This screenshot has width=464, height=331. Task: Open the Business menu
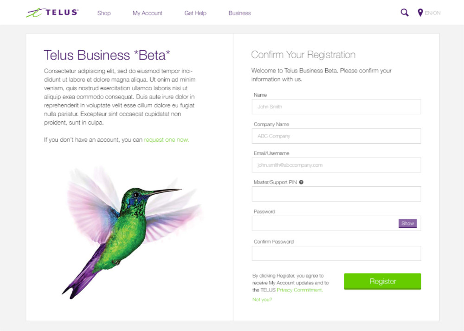click(239, 13)
